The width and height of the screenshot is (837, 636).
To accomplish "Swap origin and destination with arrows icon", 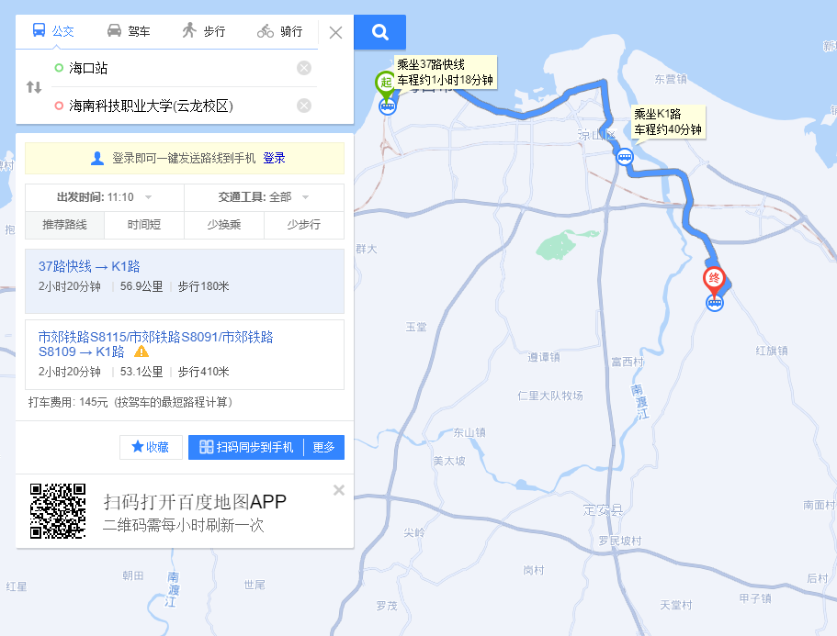I will [x=34, y=87].
